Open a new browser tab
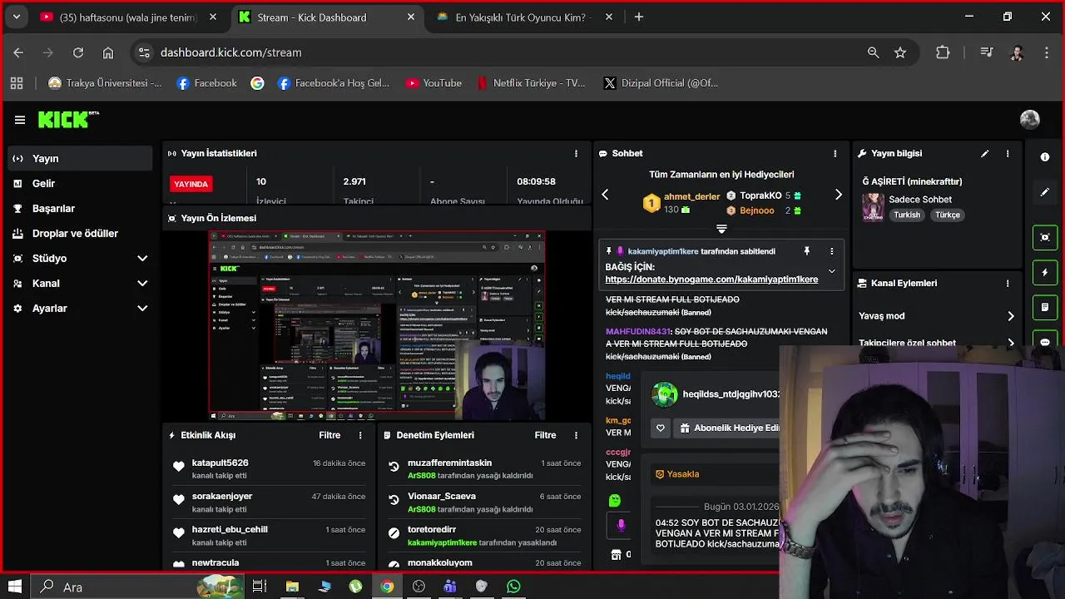 click(x=639, y=17)
